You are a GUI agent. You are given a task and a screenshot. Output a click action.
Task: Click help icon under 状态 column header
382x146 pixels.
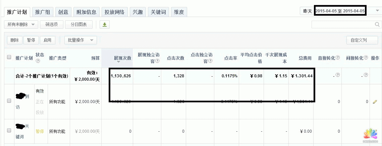coord(38,61)
